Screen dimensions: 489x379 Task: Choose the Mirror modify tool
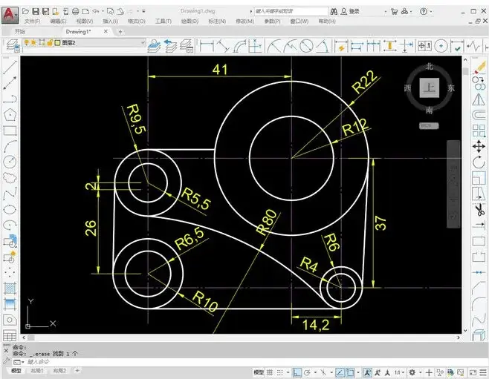pos(479,99)
